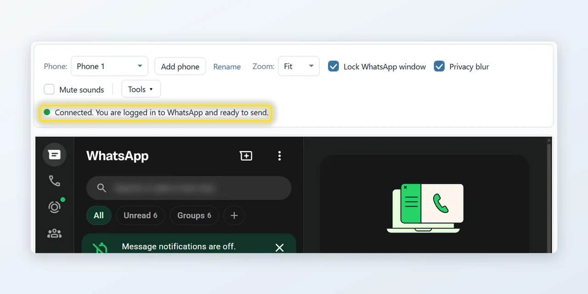Click the Add phone button
Image resolution: width=588 pixels, height=294 pixels.
(x=180, y=67)
